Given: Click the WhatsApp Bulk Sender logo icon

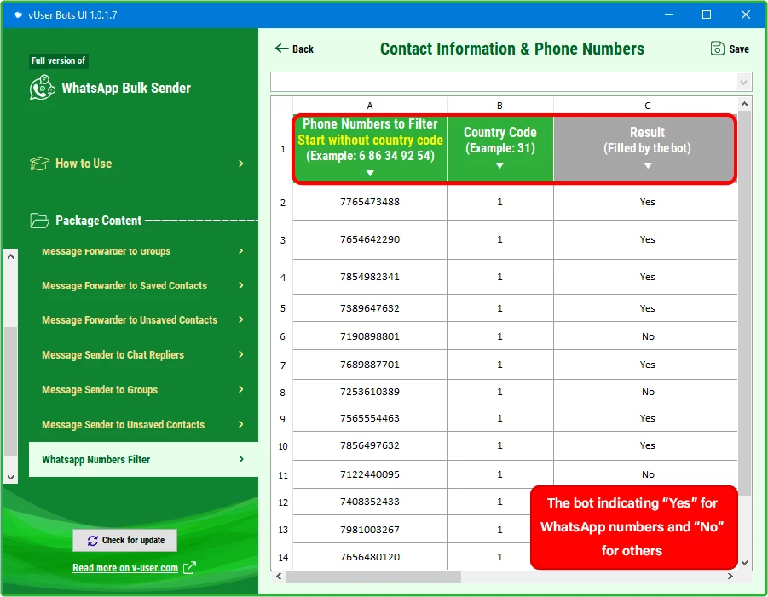Looking at the screenshot, I should pos(42,88).
